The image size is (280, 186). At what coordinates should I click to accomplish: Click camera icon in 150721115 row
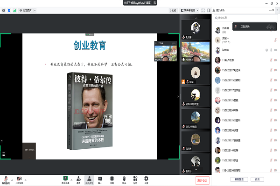(x=275, y=80)
